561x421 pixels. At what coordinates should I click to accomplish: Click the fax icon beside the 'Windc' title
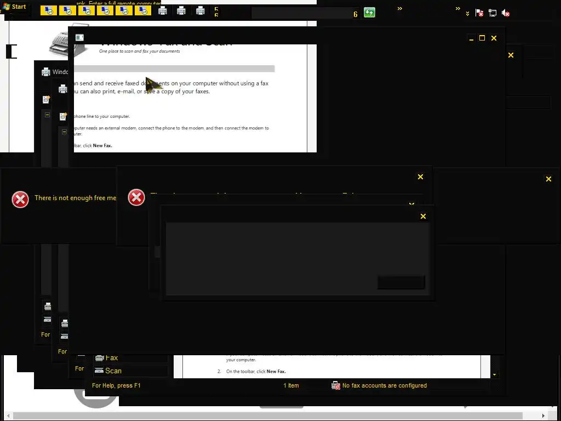[x=46, y=72]
